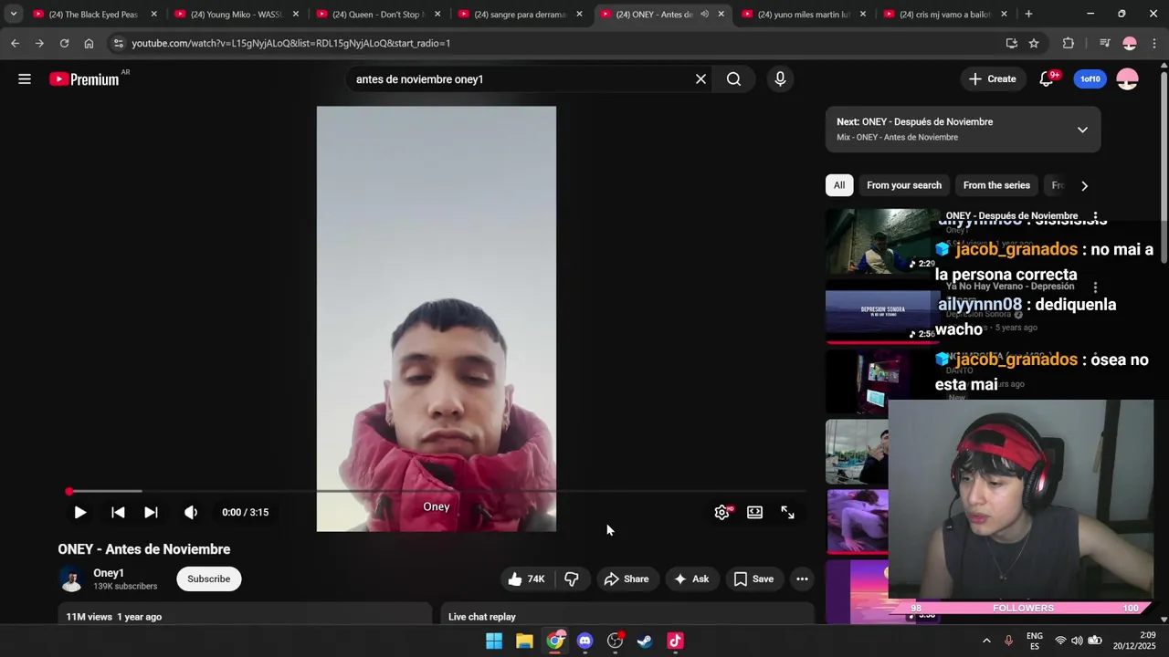Open options for Ya No Hay Verano video

1095,287
